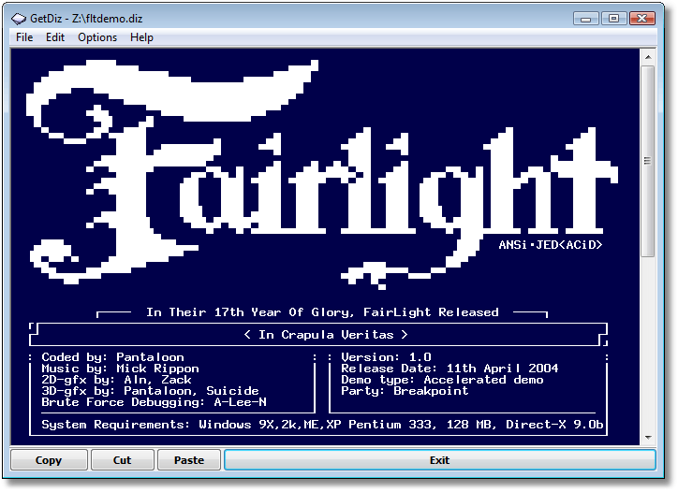Place cursor on the In Crapula Veritas line
Image resolution: width=678 pixels, height=492 pixels.
(x=325, y=334)
